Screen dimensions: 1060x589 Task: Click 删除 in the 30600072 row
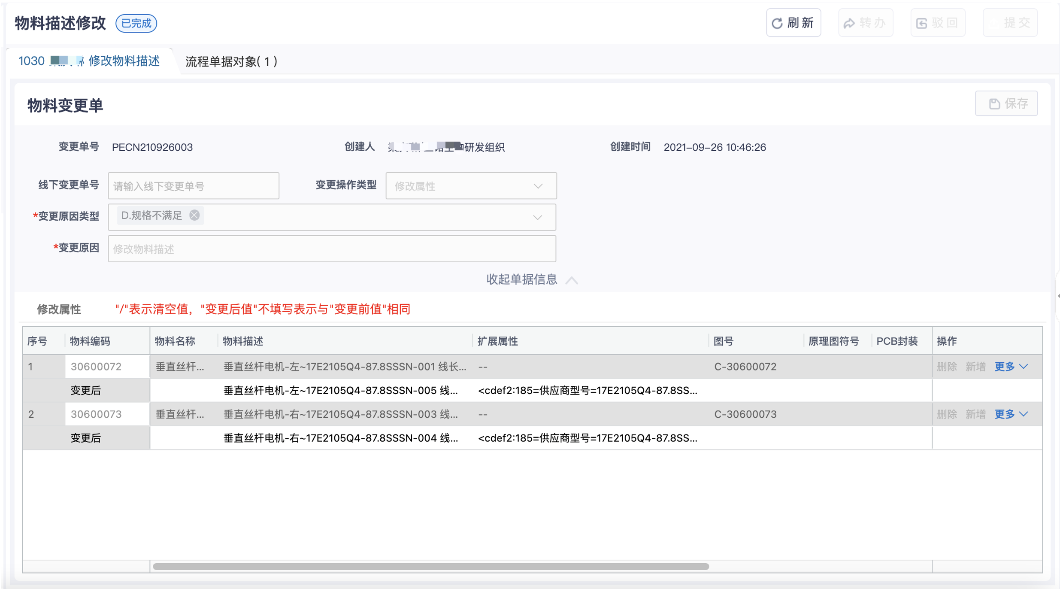click(947, 367)
